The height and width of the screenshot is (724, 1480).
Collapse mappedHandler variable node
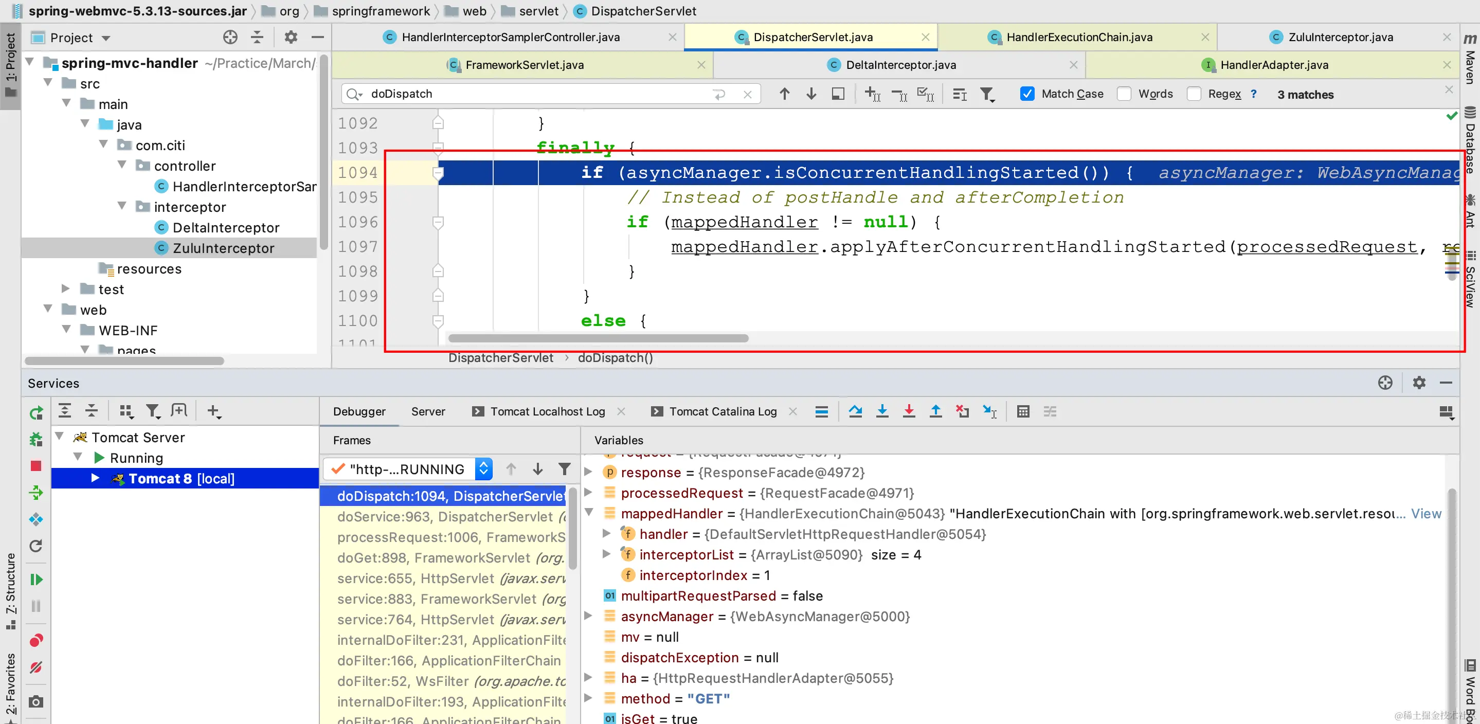point(589,513)
